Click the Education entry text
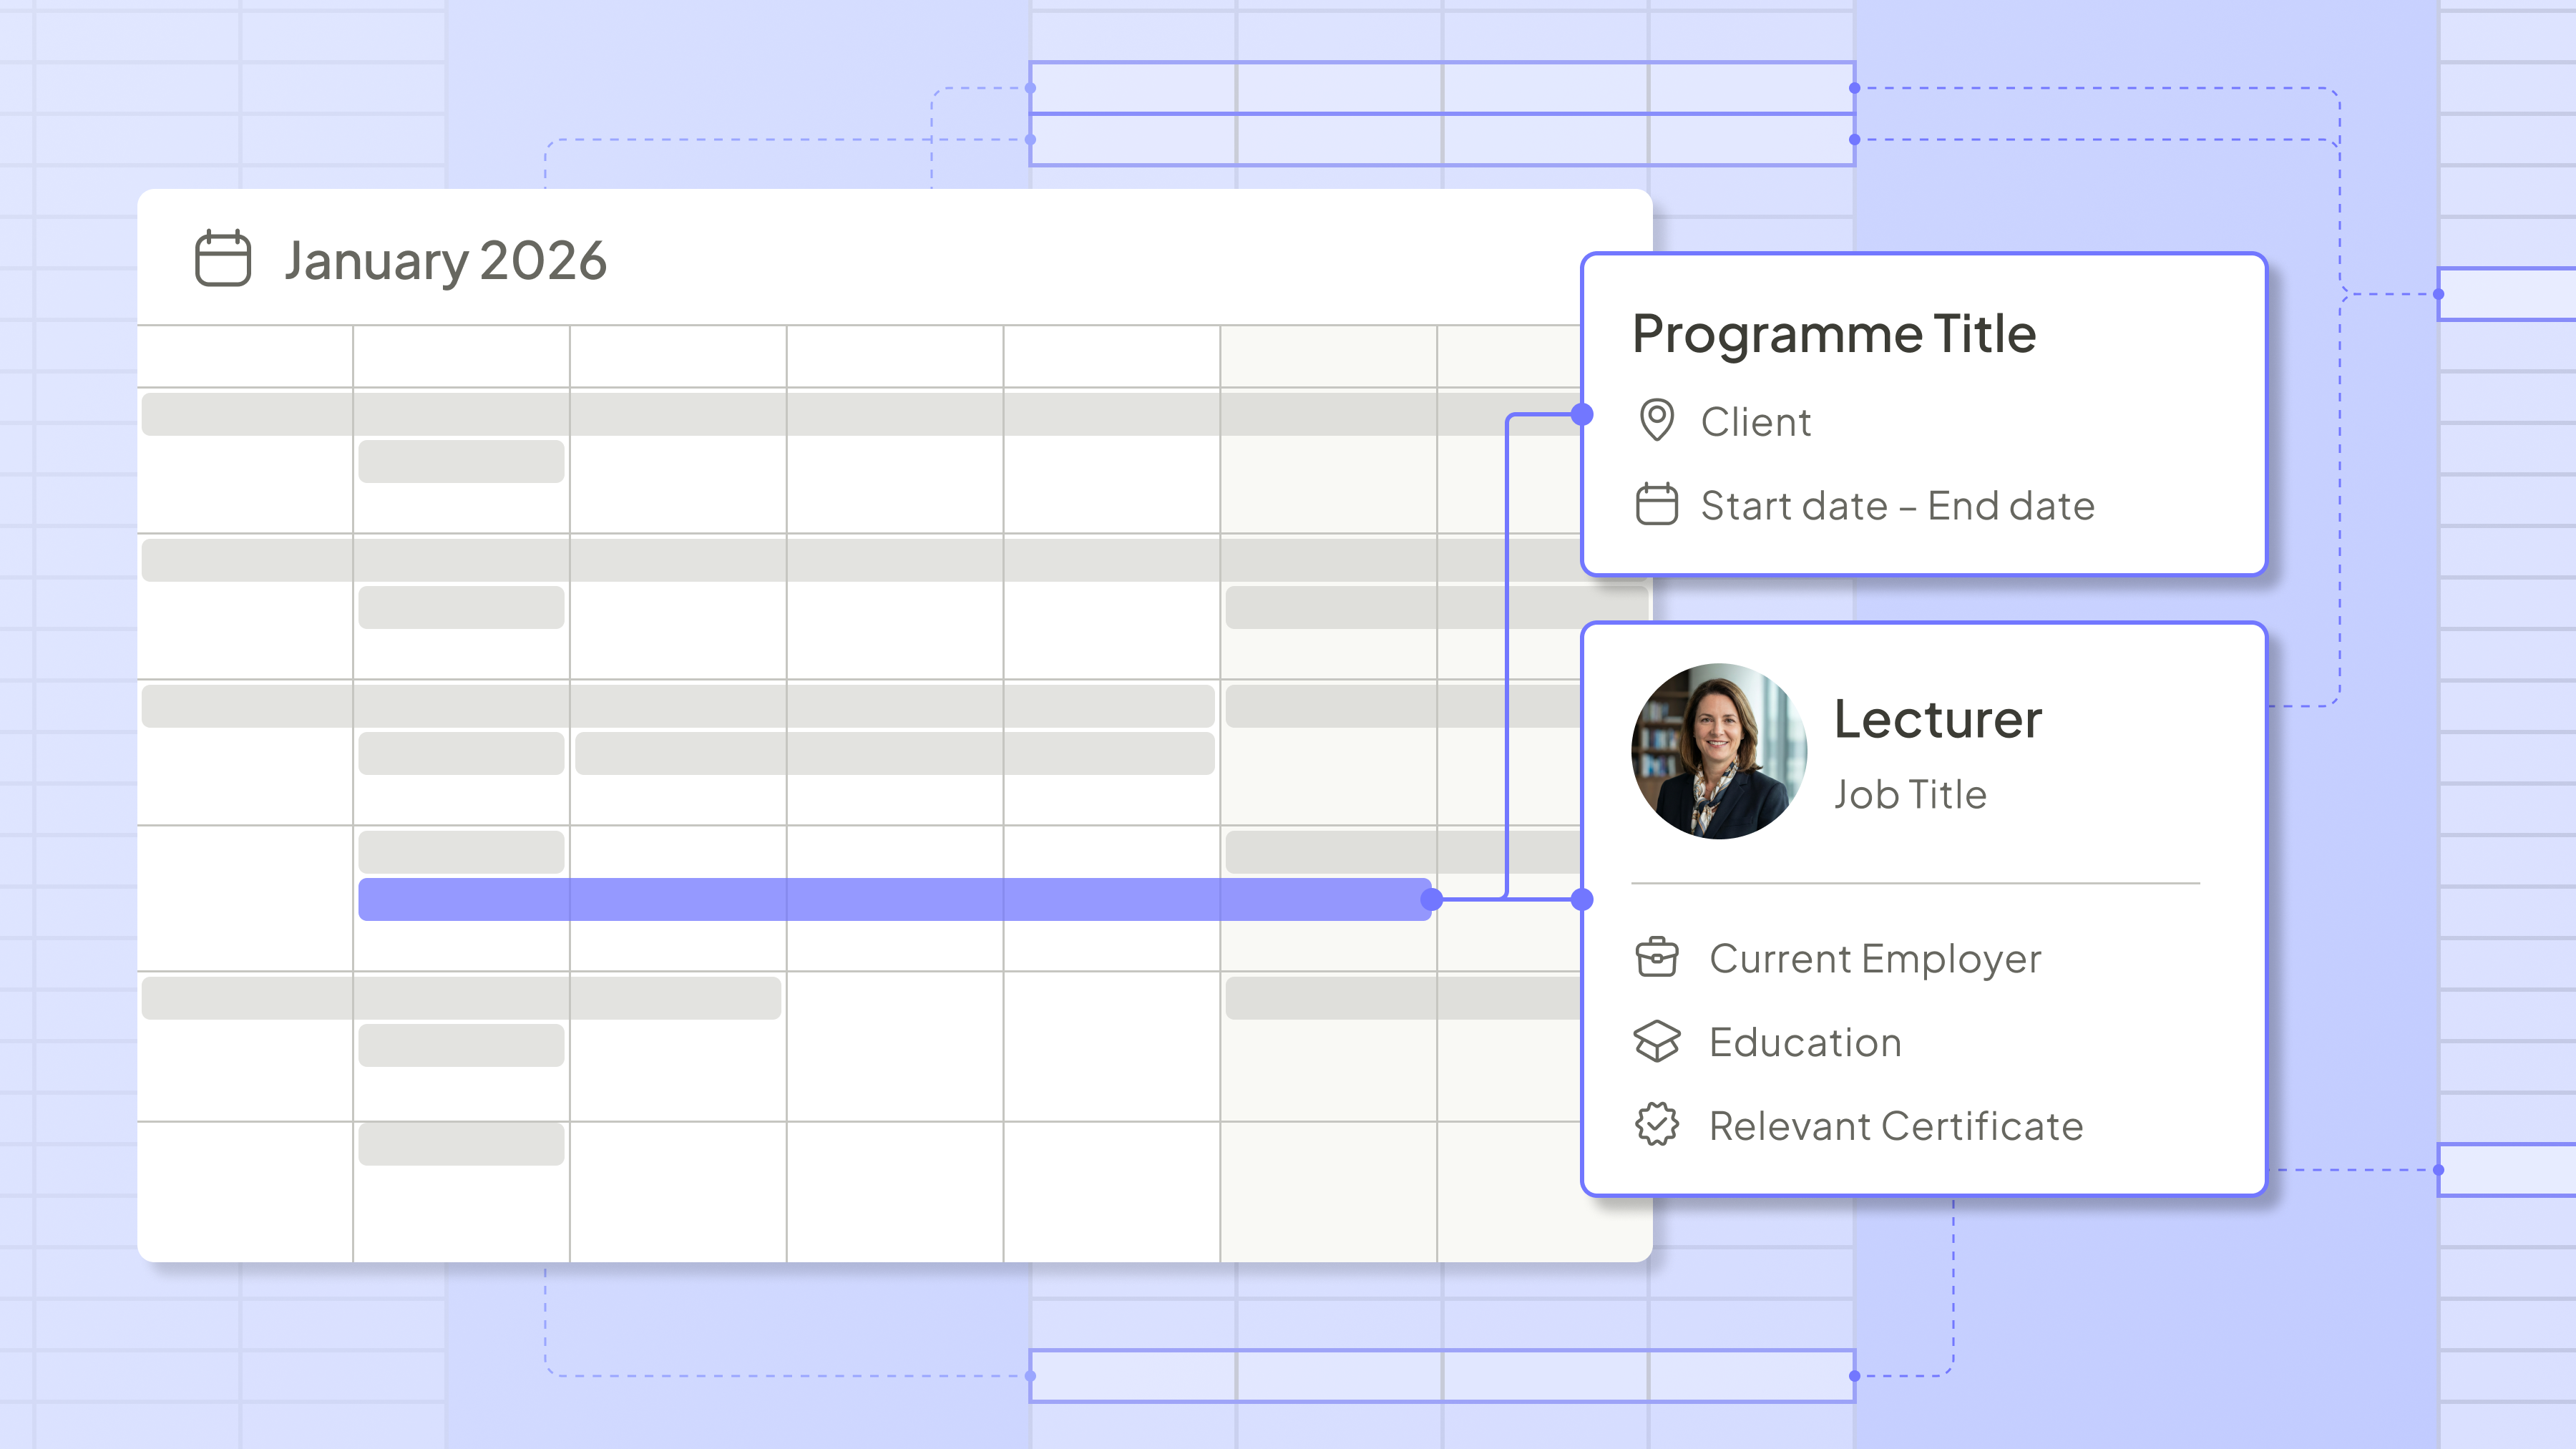The width and height of the screenshot is (2576, 1449). pyautogui.click(x=1804, y=1042)
